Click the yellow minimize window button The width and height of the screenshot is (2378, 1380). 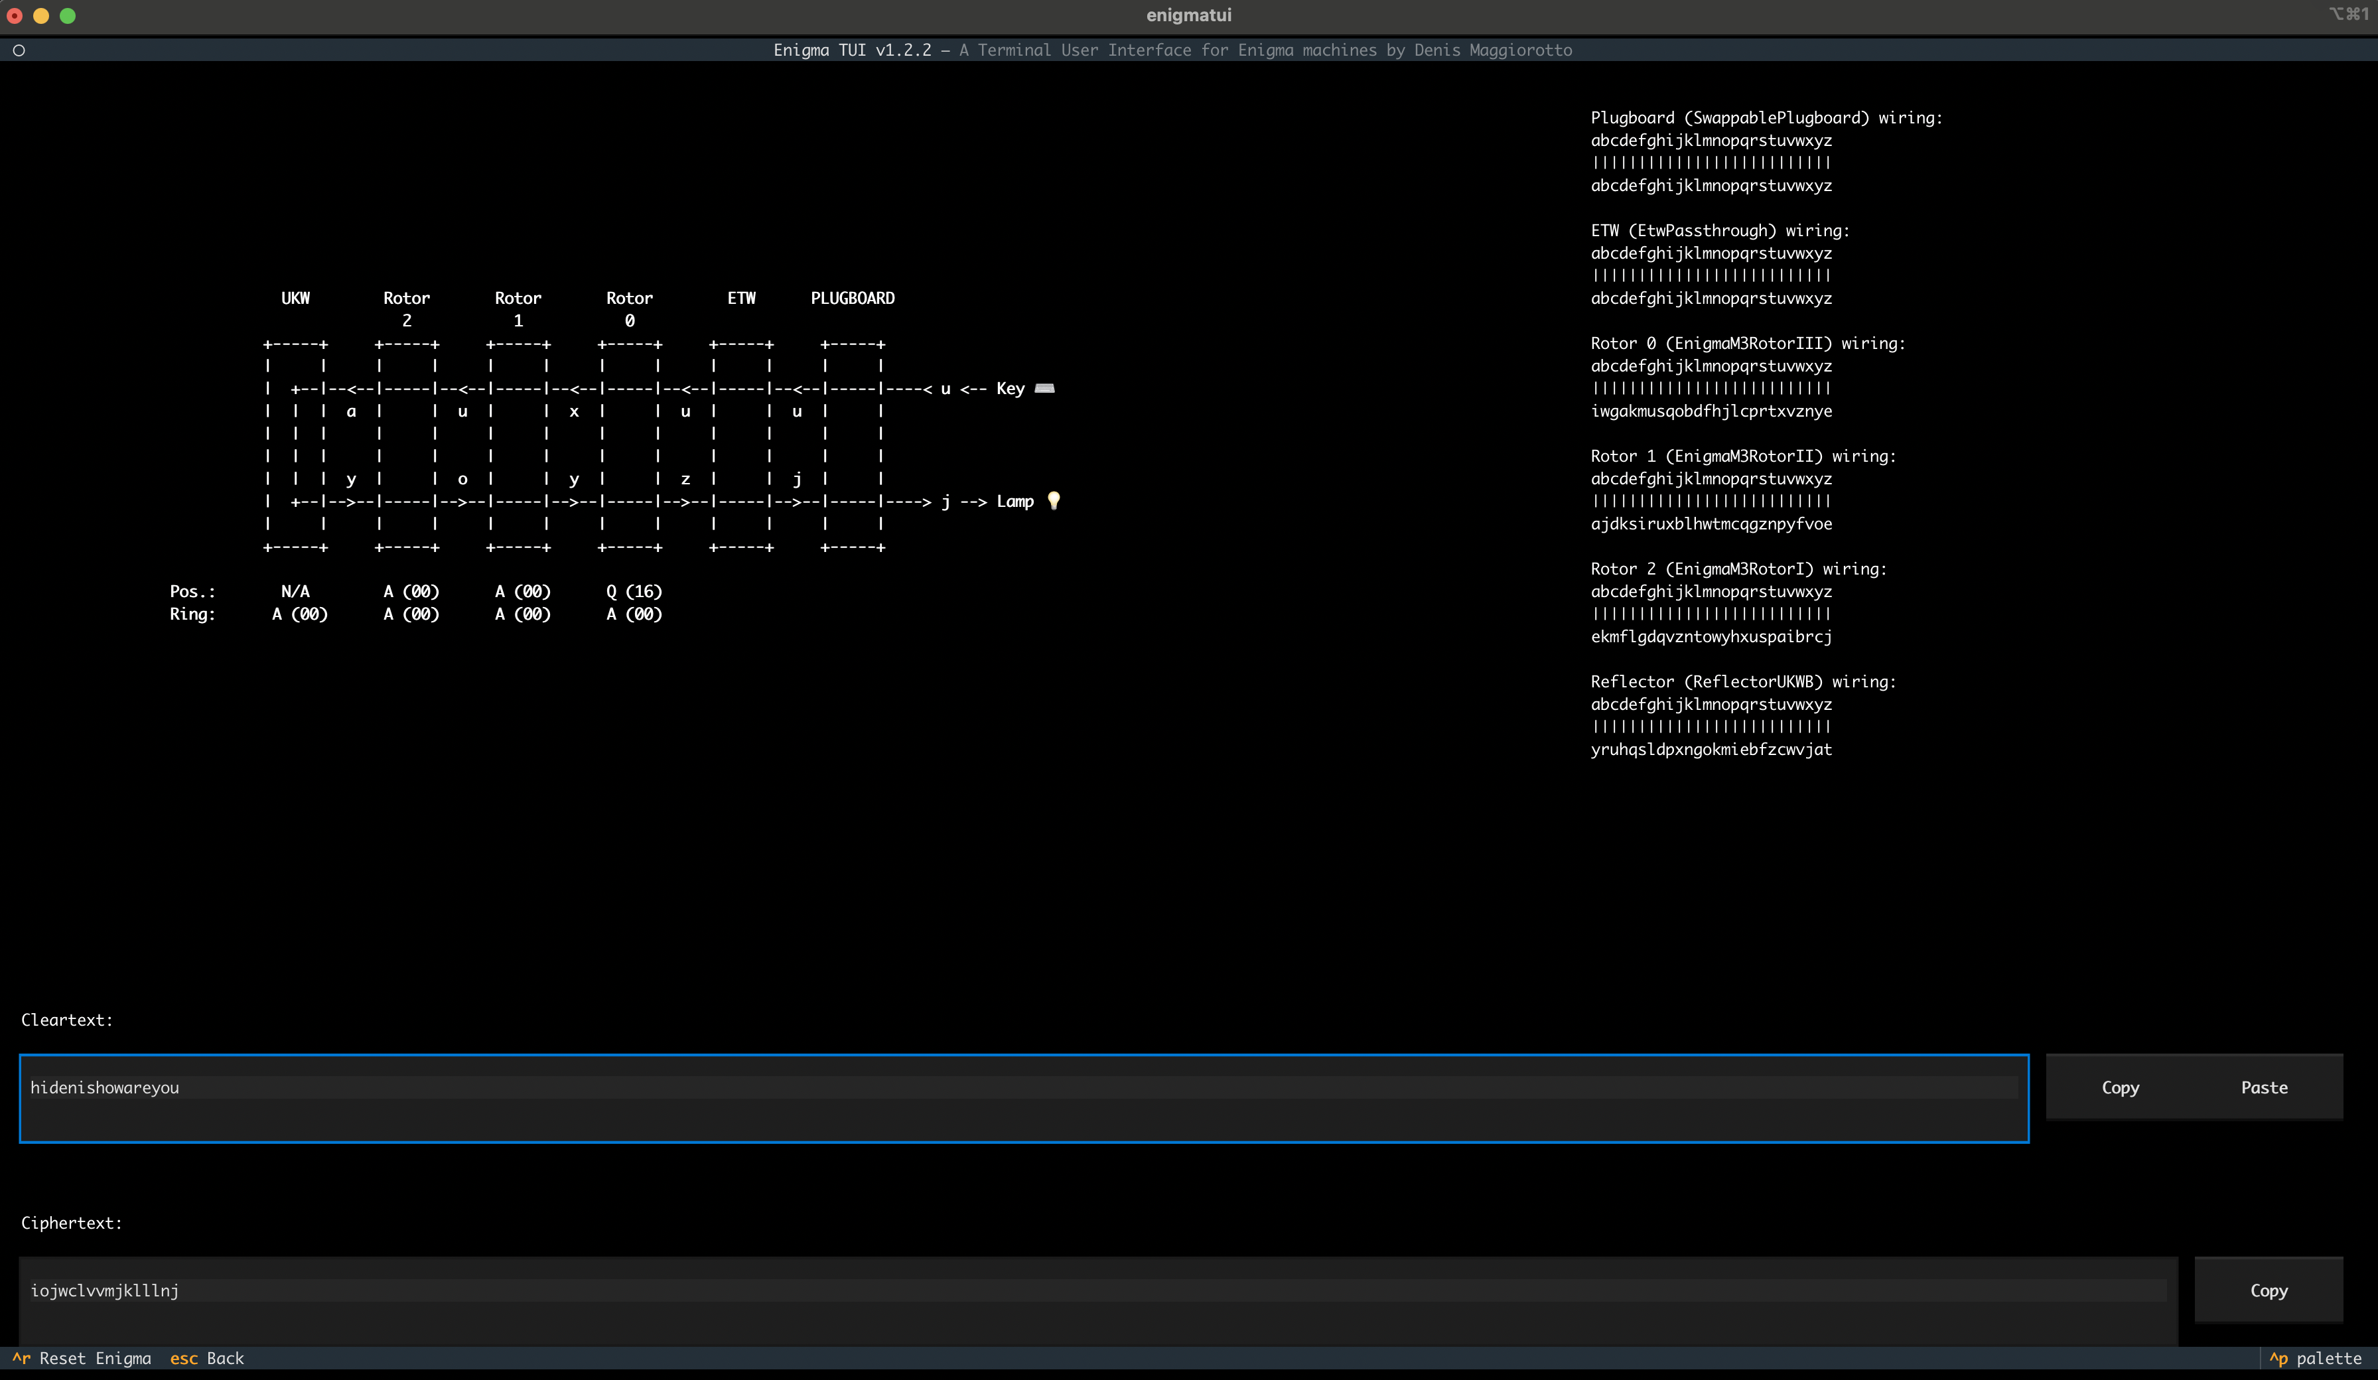[40, 15]
